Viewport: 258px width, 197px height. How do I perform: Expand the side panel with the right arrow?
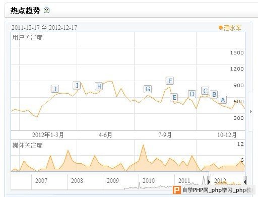pos(251,111)
